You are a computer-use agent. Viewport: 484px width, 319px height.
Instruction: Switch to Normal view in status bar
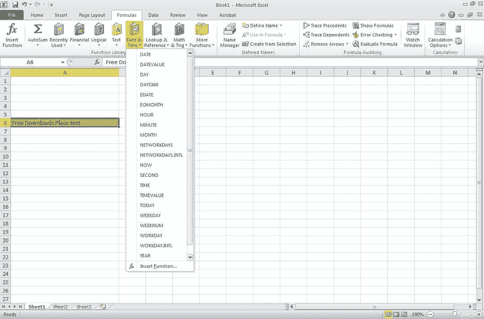[x=389, y=314]
